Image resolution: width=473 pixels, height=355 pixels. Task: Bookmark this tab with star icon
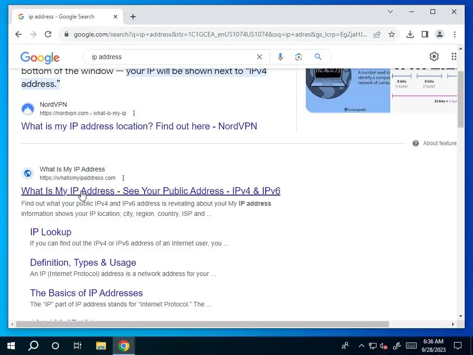point(392,34)
